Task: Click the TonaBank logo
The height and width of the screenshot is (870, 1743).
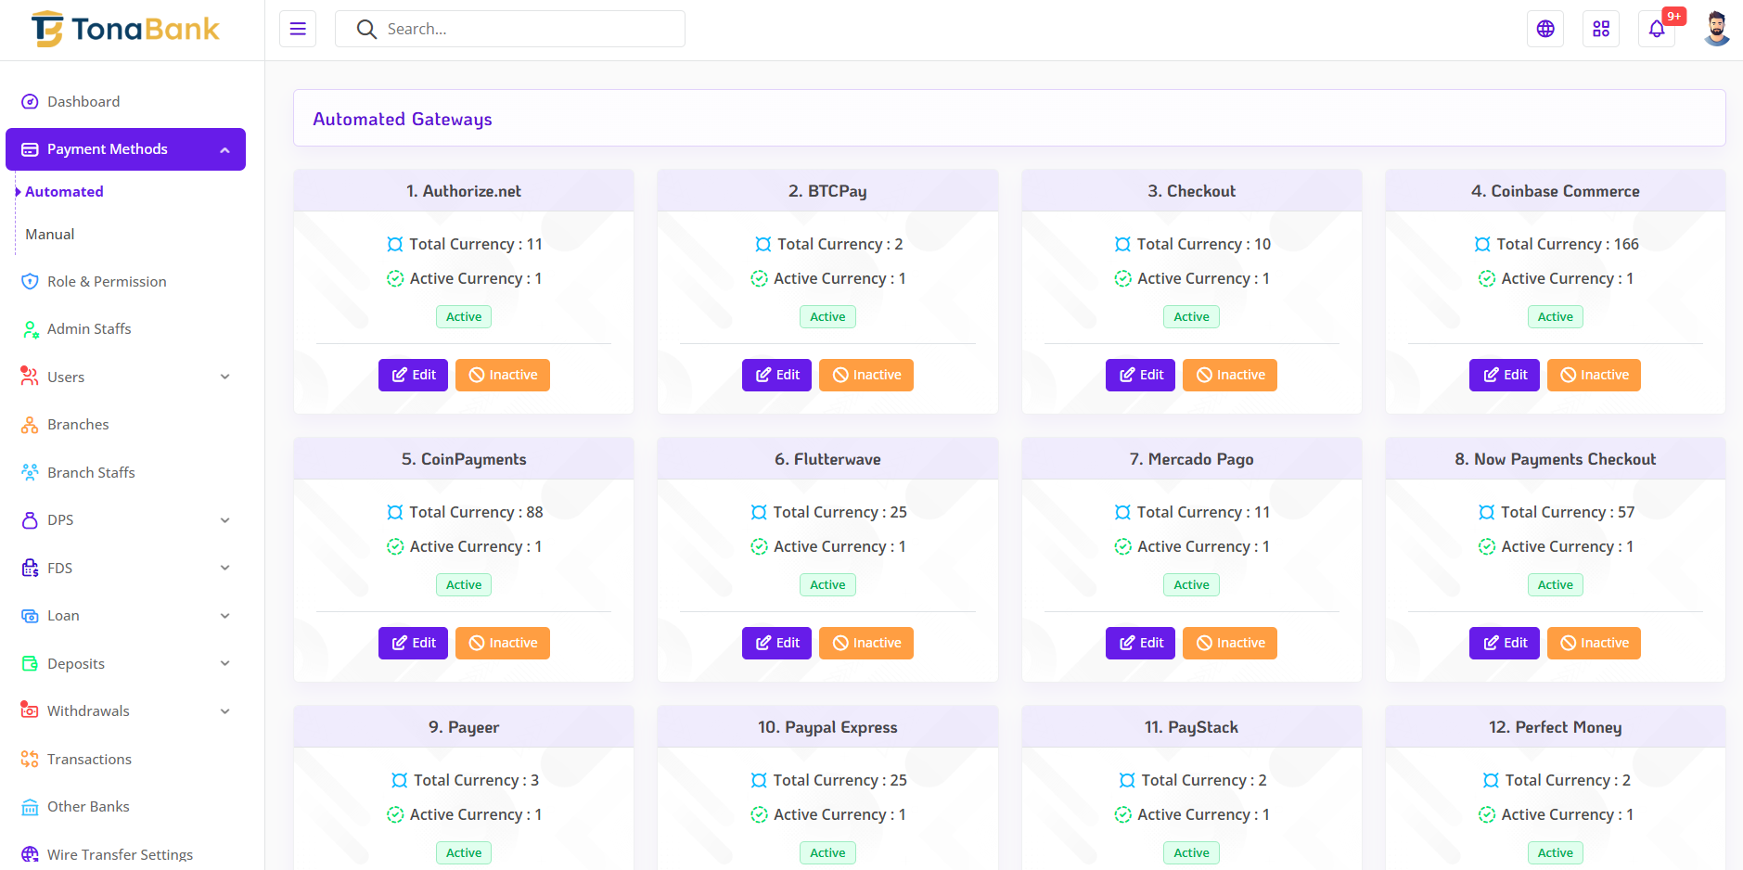Action: coord(126,30)
